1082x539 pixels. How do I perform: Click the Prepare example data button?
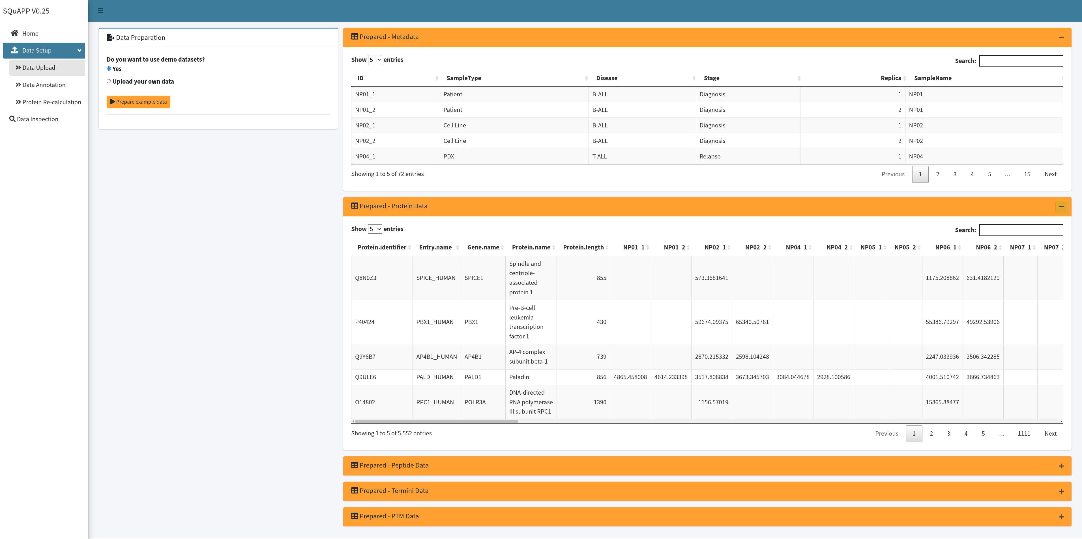138,102
